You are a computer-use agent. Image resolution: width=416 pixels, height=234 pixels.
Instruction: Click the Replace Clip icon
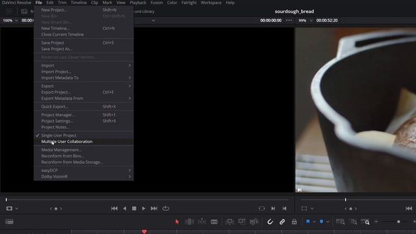click(254, 222)
